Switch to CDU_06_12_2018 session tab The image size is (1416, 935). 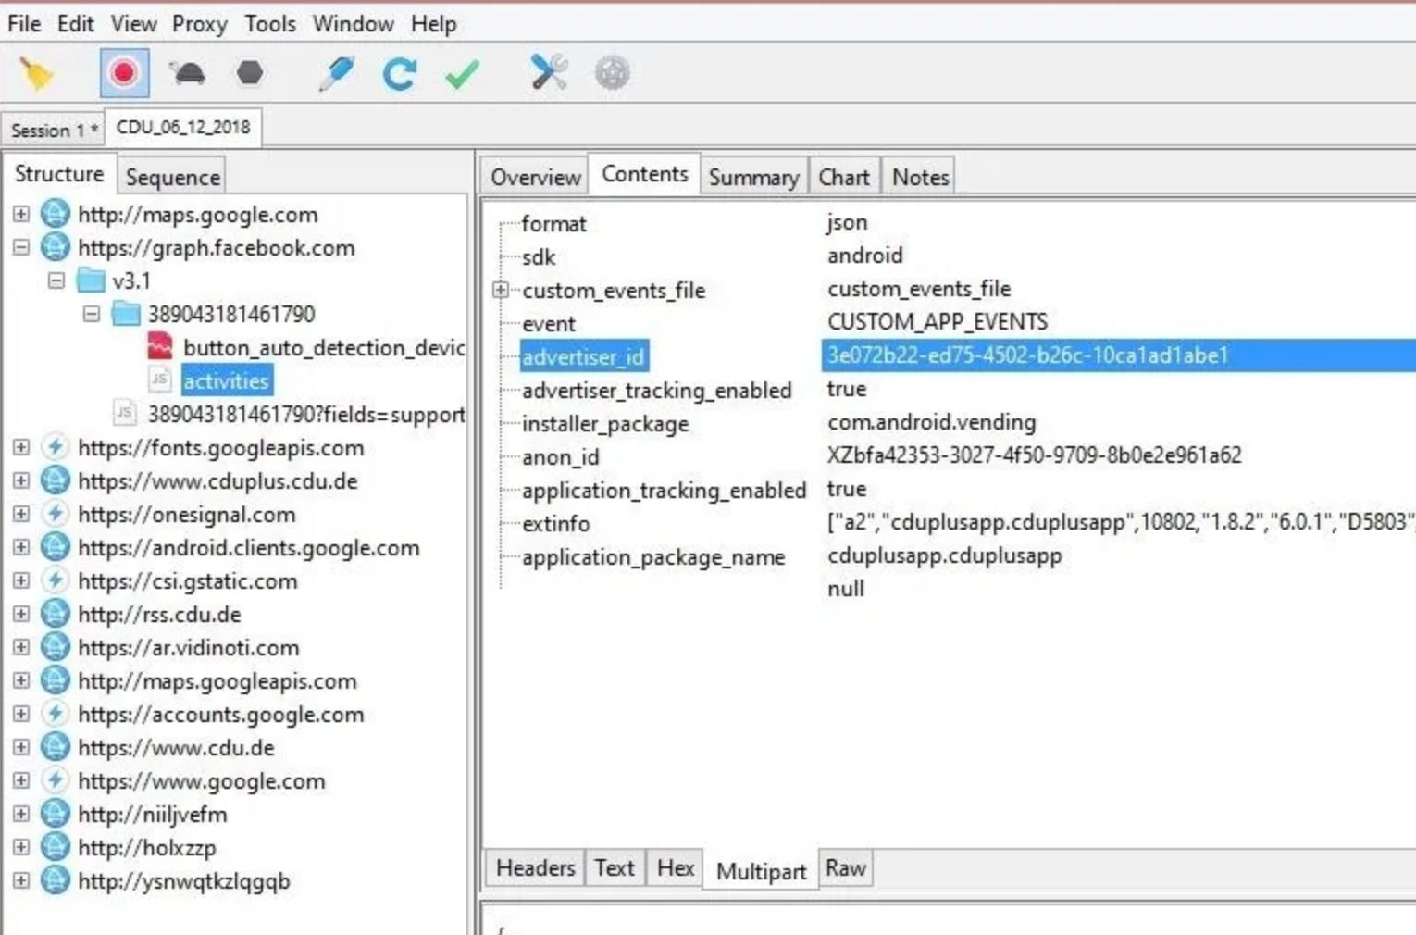183,127
